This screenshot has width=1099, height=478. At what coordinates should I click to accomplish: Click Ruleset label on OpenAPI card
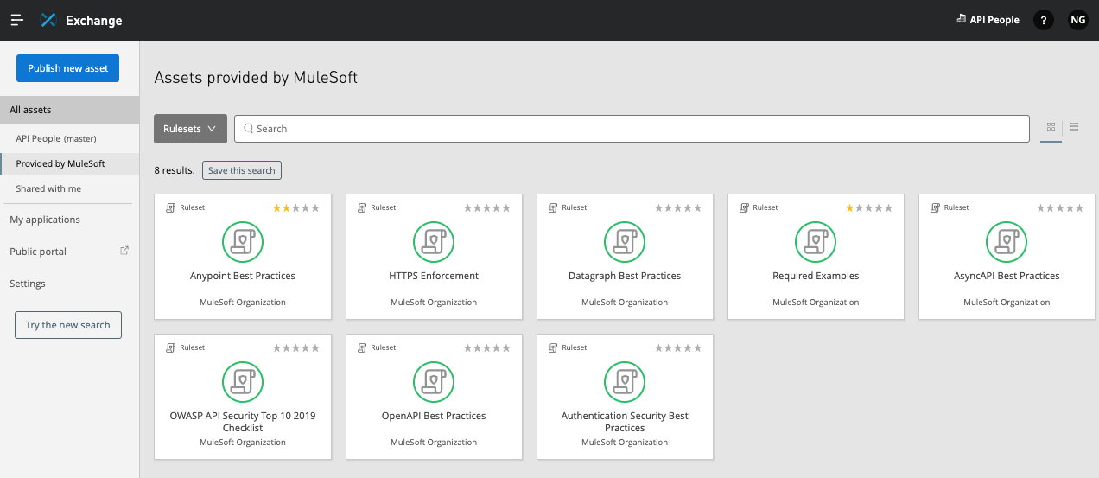[x=384, y=347]
